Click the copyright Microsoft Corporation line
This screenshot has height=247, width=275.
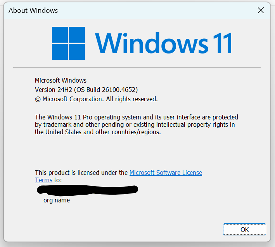coord(96,99)
